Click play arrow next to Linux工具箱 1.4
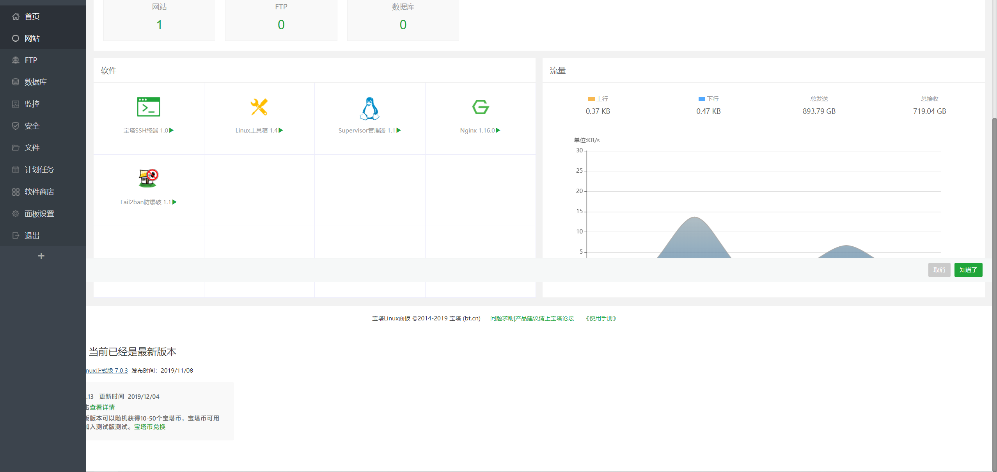This screenshot has height=472, width=997. tap(281, 130)
